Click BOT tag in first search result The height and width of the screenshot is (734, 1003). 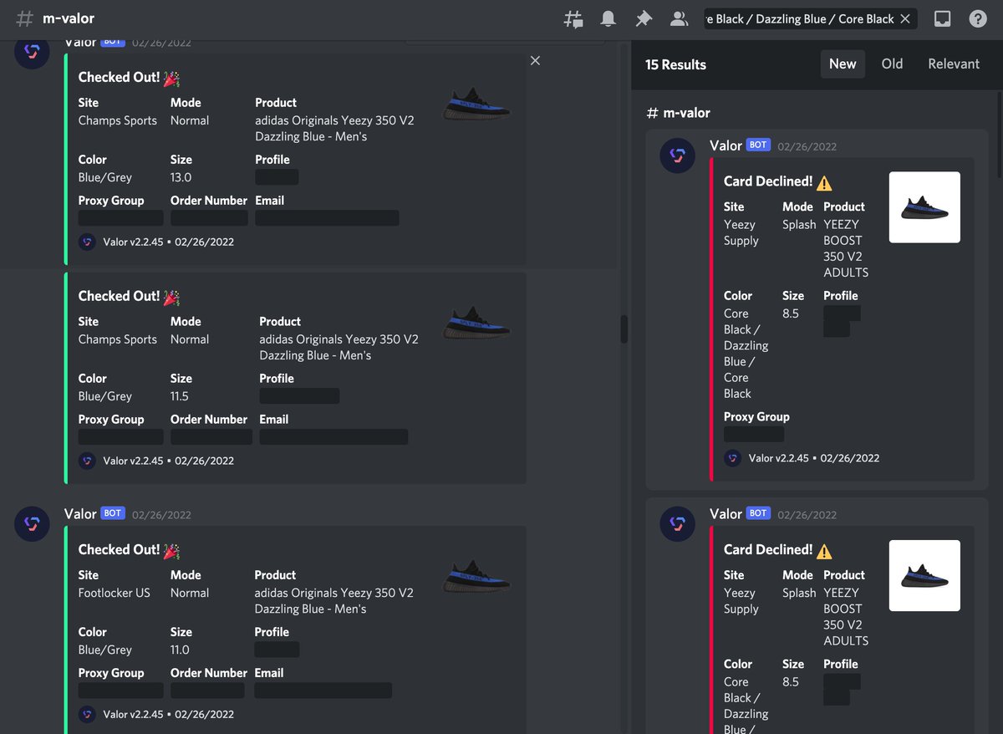[x=758, y=145]
